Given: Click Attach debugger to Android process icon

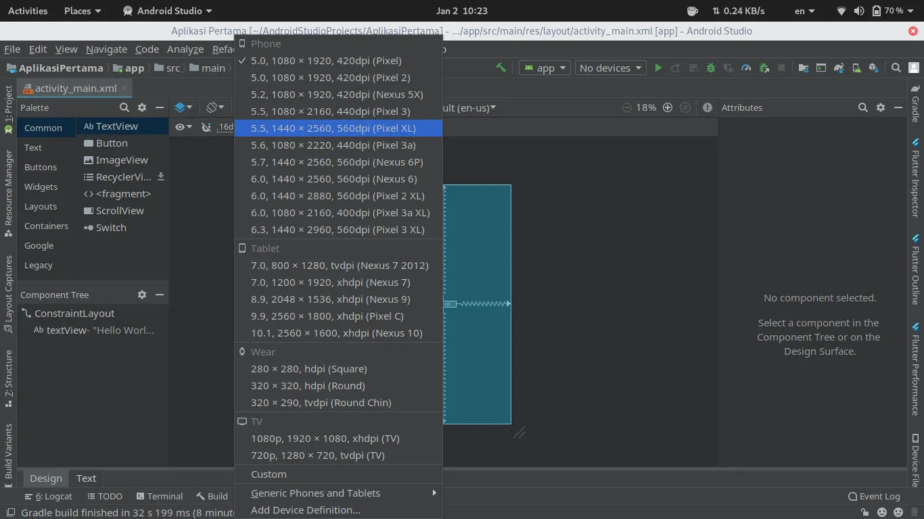Looking at the screenshot, I should click(764, 68).
